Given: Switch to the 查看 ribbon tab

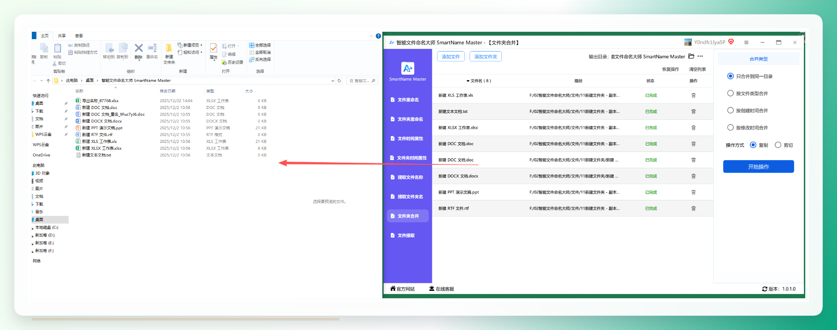Looking at the screenshot, I should (79, 36).
